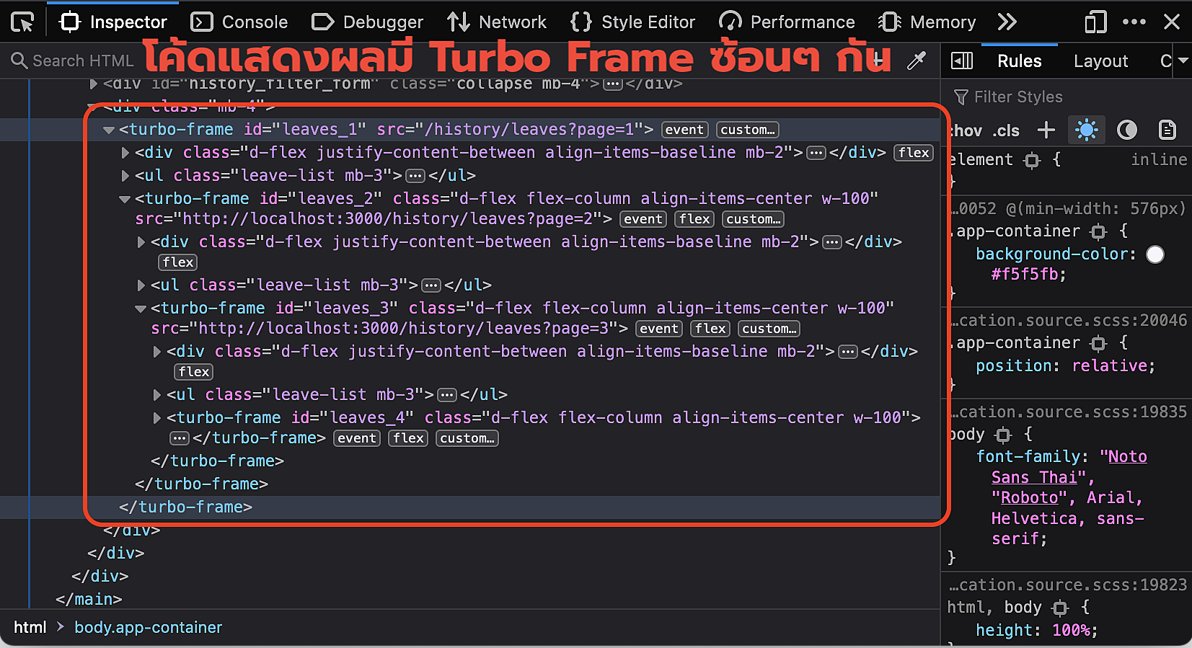Image resolution: width=1192 pixels, height=648 pixels.
Task: Activate the element picker tool
Action: pyautogui.click(x=22, y=22)
